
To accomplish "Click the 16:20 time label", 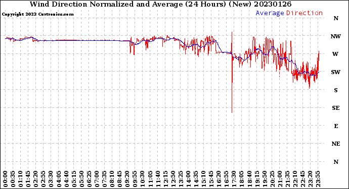I will click(x=219, y=179).
